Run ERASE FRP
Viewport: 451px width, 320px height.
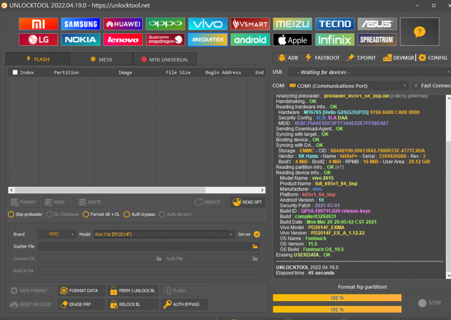pos(81,304)
